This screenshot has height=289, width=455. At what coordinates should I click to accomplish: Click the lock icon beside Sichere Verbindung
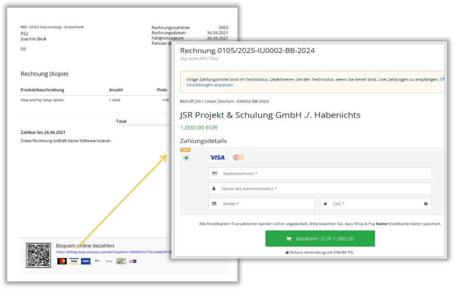pyautogui.click(x=287, y=253)
